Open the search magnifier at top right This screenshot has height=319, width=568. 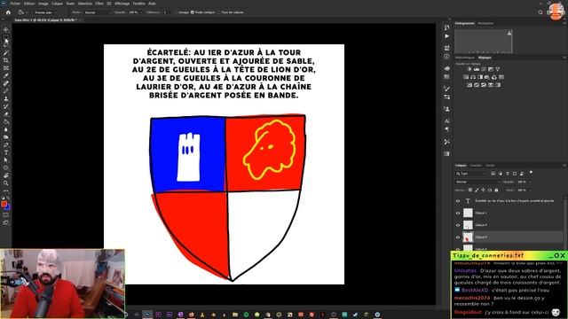pos(540,12)
